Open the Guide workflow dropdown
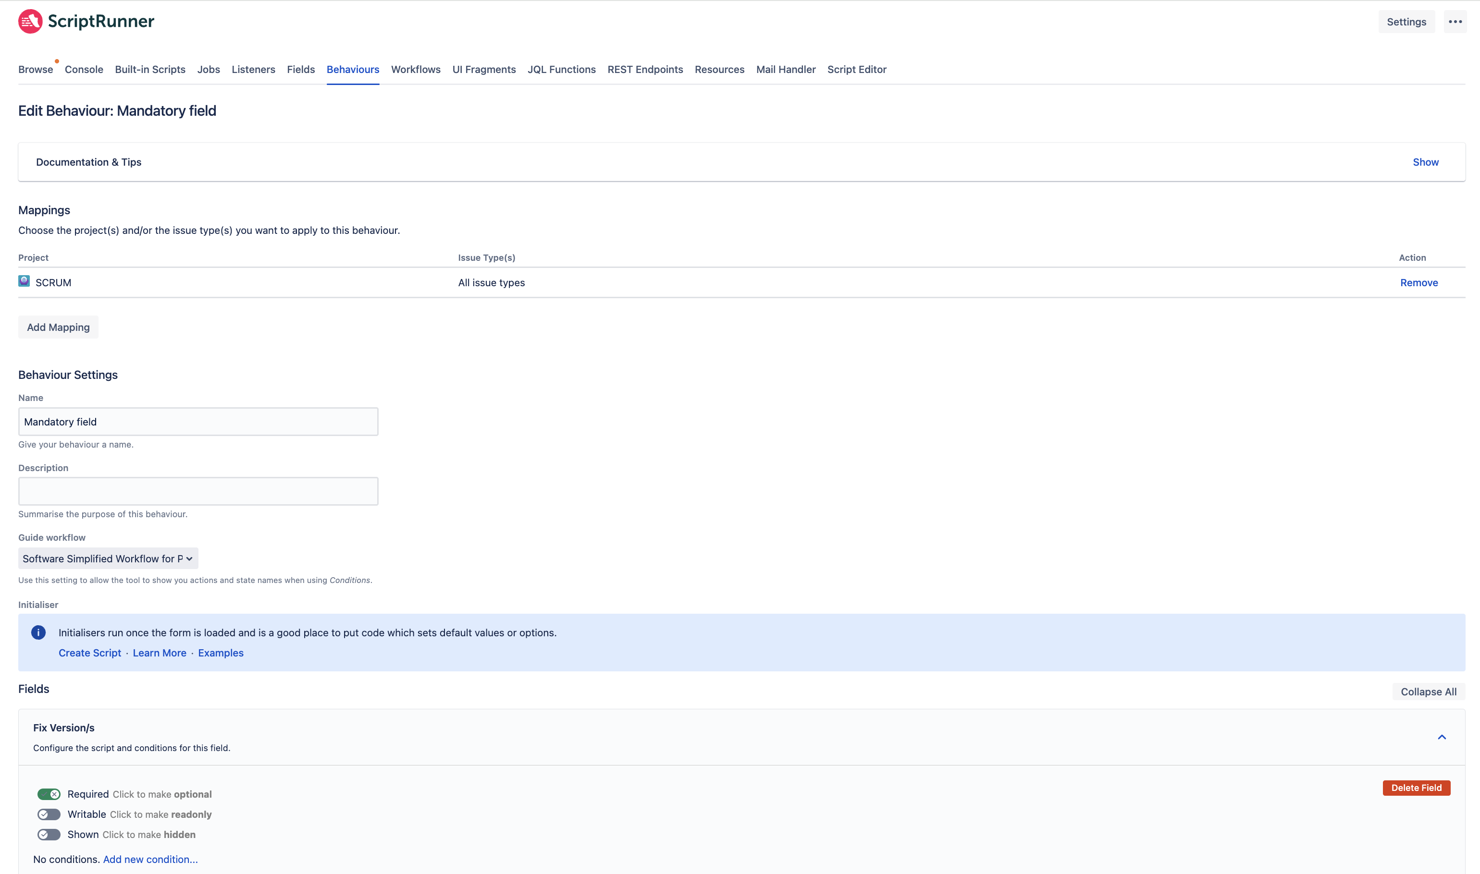 (x=108, y=558)
